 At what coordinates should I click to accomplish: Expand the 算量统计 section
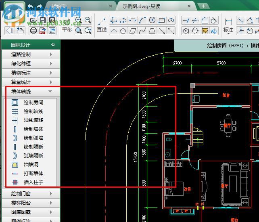click(x=31, y=82)
